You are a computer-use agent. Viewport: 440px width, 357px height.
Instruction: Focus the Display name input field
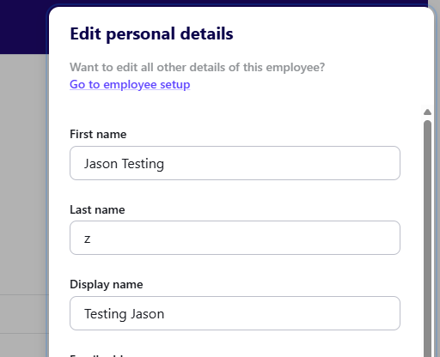pyautogui.click(x=235, y=313)
